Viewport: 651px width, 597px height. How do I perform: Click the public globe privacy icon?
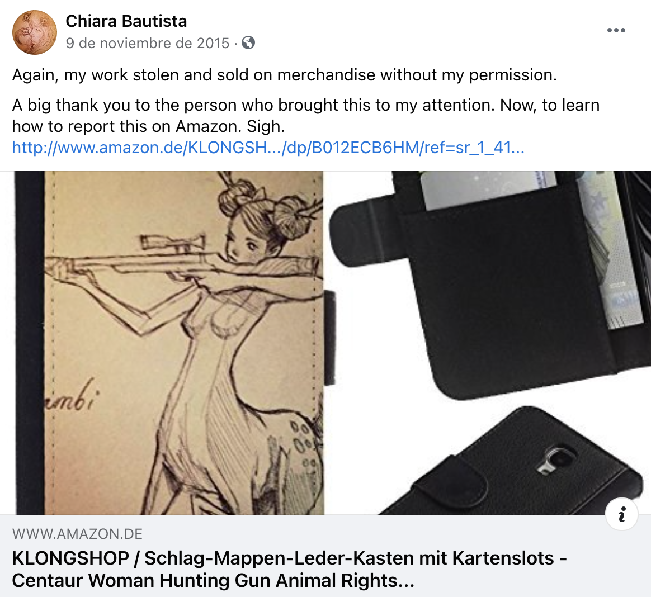[x=248, y=42]
